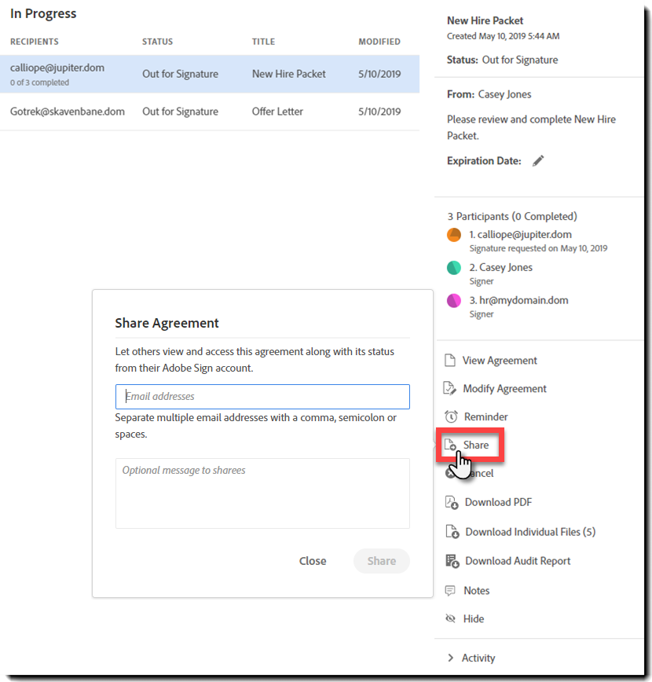Sort by the Modified column header

coord(379,42)
